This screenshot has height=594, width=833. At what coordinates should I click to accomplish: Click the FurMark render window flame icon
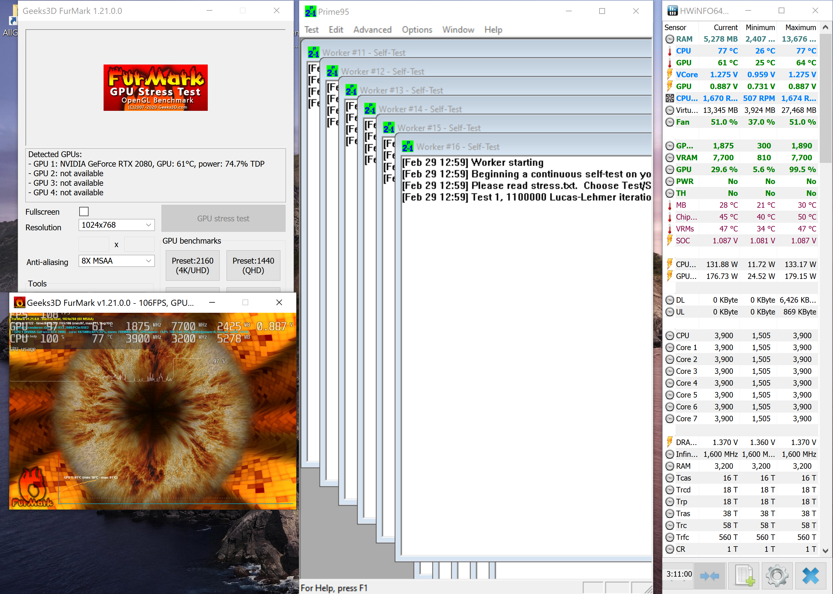[19, 302]
